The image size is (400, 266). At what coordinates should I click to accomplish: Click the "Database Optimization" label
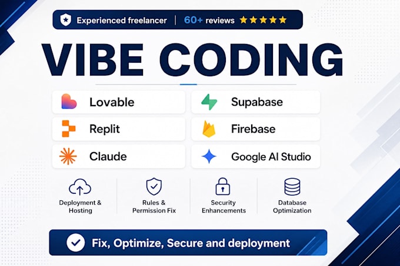click(x=292, y=207)
